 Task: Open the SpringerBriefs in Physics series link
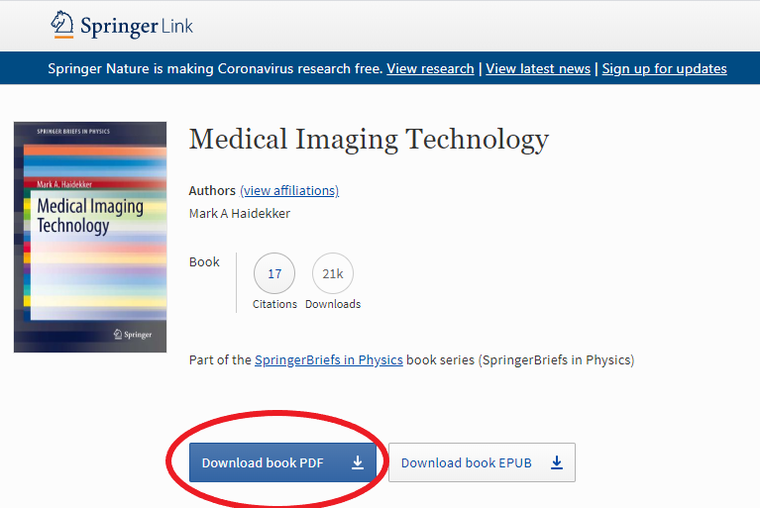(329, 359)
